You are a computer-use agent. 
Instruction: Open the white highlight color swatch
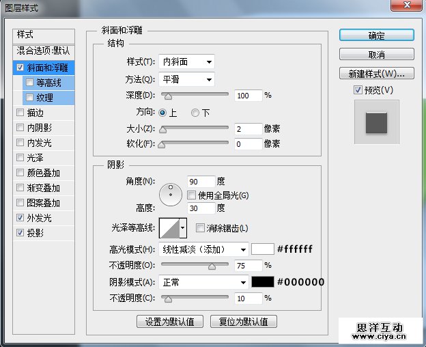point(262,249)
